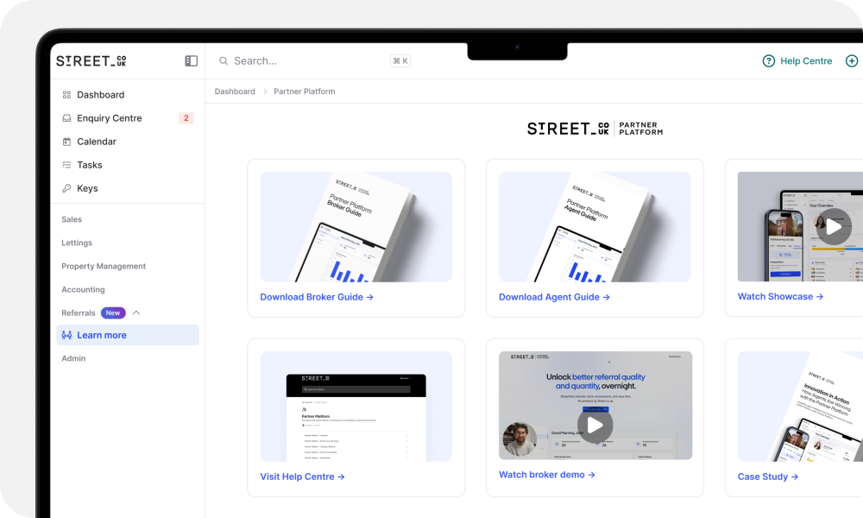Open the Dashboard breadcrumb link

click(234, 91)
